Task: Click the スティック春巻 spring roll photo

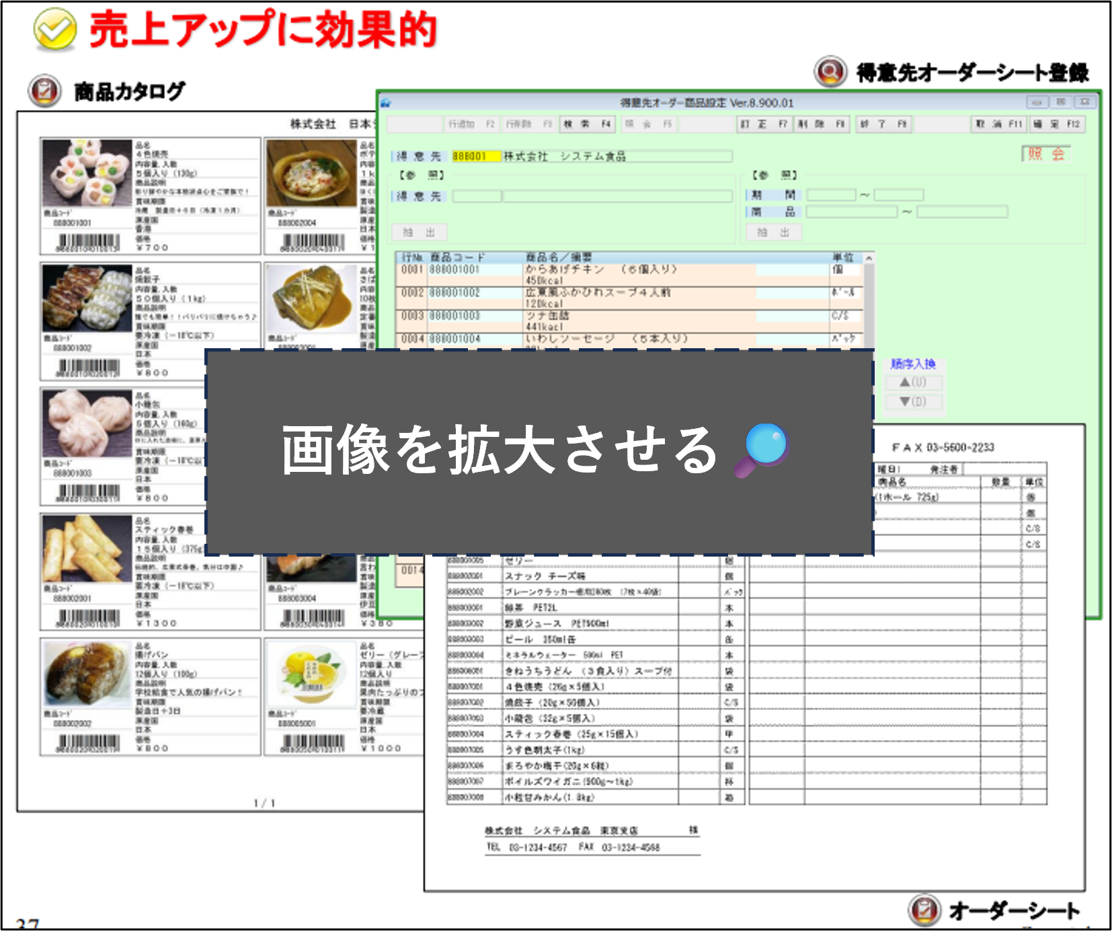Action: 87,549
